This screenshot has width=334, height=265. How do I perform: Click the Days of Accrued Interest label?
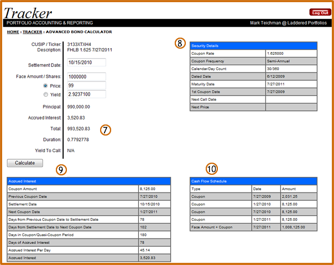pyautogui.click(x=29, y=243)
